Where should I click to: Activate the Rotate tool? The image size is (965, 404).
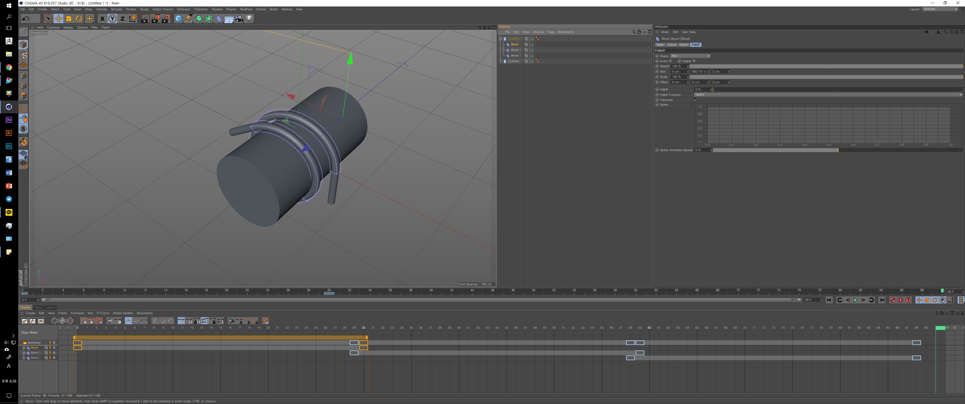pyautogui.click(x=79, y=19)
